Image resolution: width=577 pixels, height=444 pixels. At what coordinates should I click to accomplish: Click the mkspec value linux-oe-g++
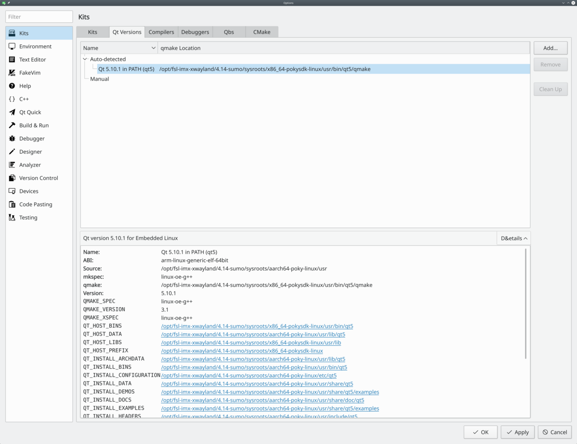pos(177,277)
